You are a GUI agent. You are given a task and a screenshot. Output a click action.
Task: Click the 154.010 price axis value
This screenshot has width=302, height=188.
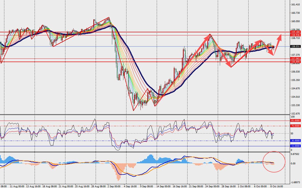[x=295, y=97]
